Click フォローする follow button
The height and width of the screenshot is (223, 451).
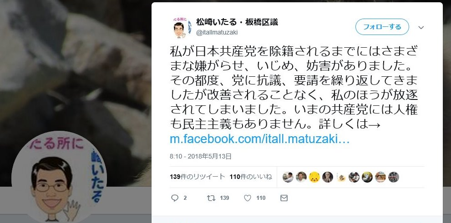[x=382, y=27]
